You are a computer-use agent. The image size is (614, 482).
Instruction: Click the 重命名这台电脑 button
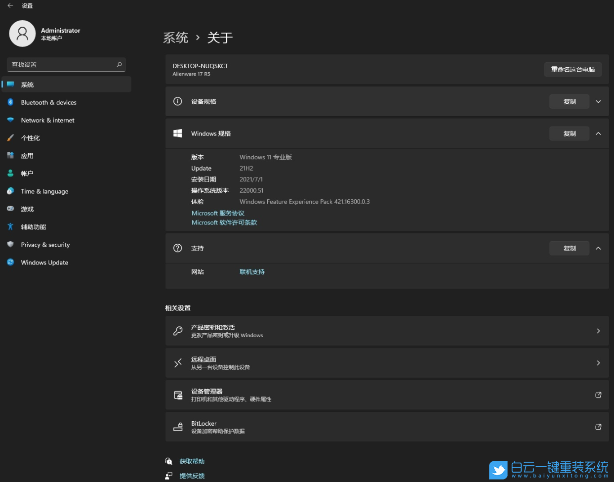(573, 69)
